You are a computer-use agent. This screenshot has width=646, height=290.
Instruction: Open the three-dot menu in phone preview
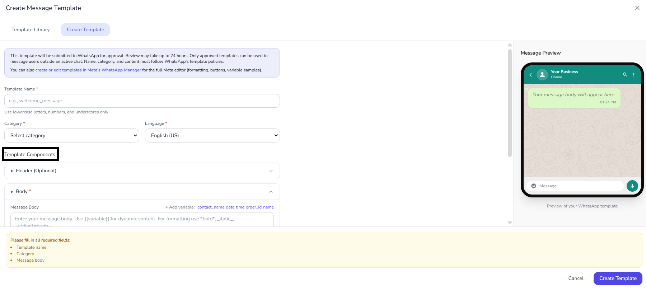coord(634,75)
